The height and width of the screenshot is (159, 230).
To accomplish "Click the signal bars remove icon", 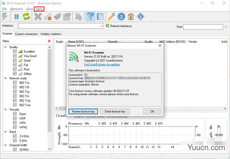I will point(48,17).
